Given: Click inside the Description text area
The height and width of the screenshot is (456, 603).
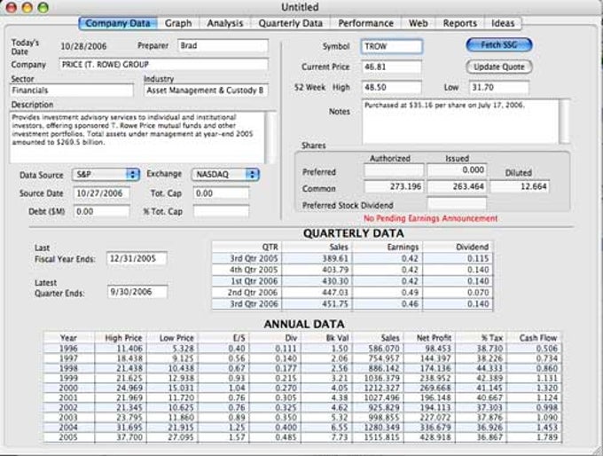Looking at the screenshot, I should pos(137,138).
